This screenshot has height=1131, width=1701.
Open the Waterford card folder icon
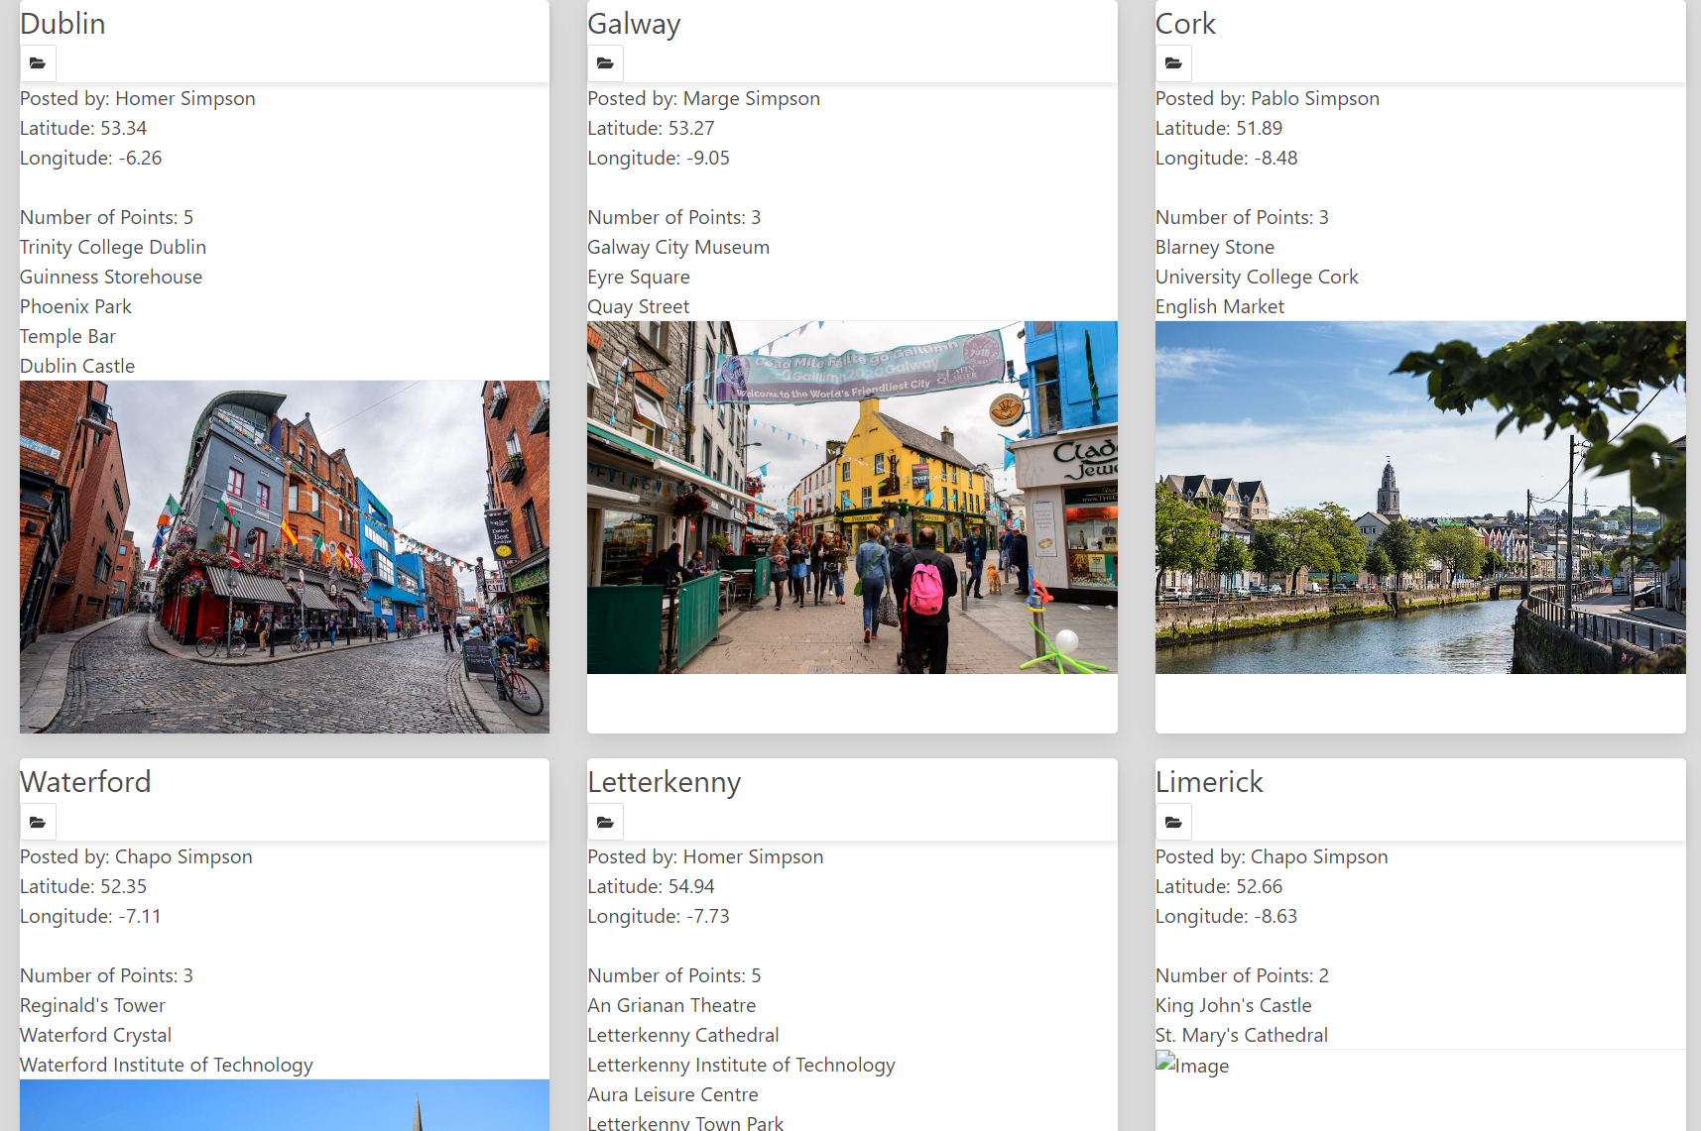(x=38, y=822)
